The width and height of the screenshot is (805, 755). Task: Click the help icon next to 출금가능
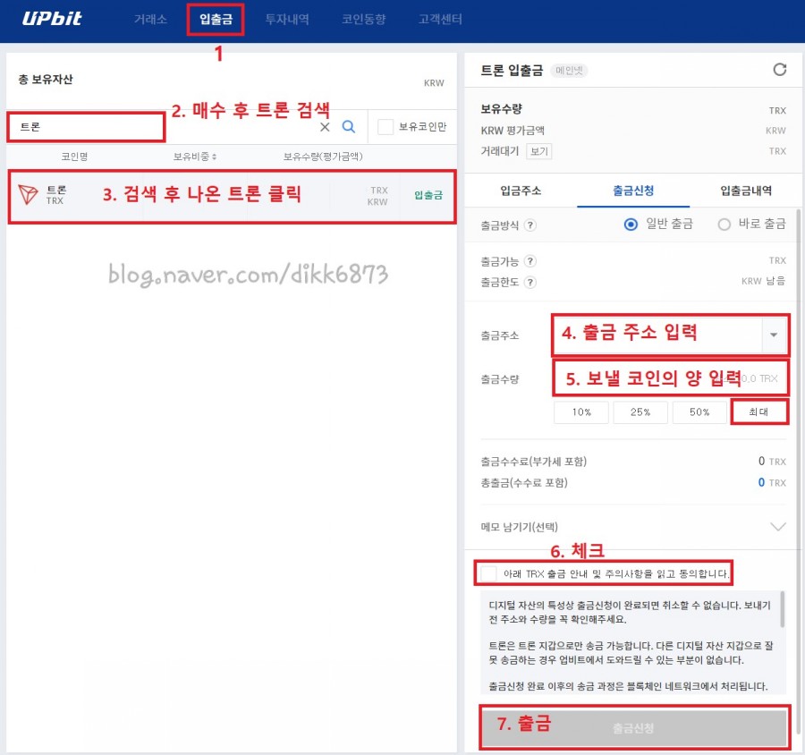coord(530,261)
